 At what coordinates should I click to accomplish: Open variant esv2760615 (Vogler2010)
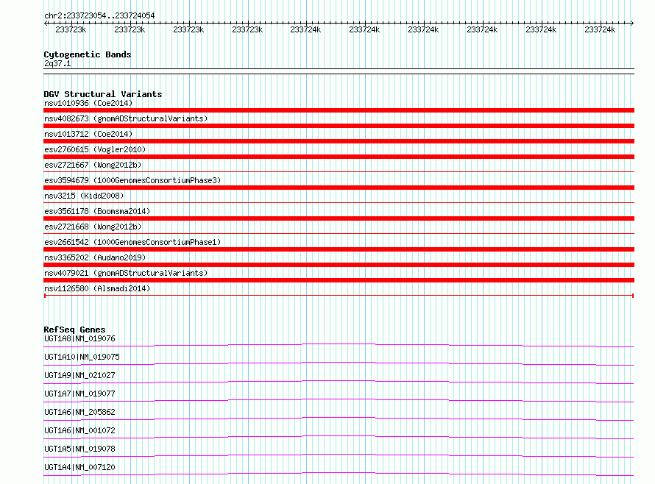pos(95,149)
